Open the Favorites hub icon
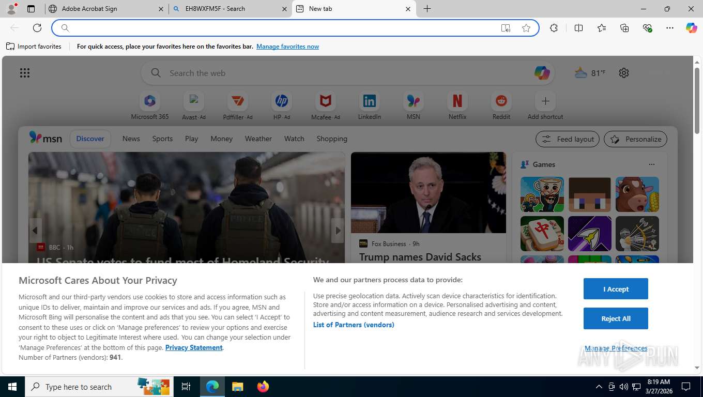Screen dimensions: 703x397 [x=602, y=28]
